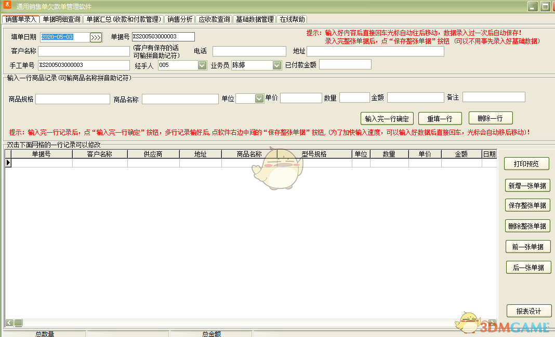Open the 经手人 dropdown showing 005
This screenshot has width=555, height=337.
pos(203,65)
